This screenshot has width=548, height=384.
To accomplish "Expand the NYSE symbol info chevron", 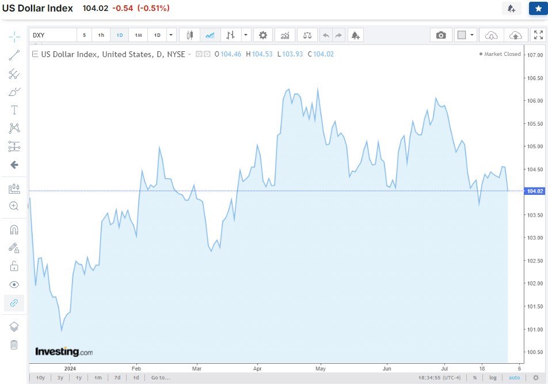I will point(190,54).
